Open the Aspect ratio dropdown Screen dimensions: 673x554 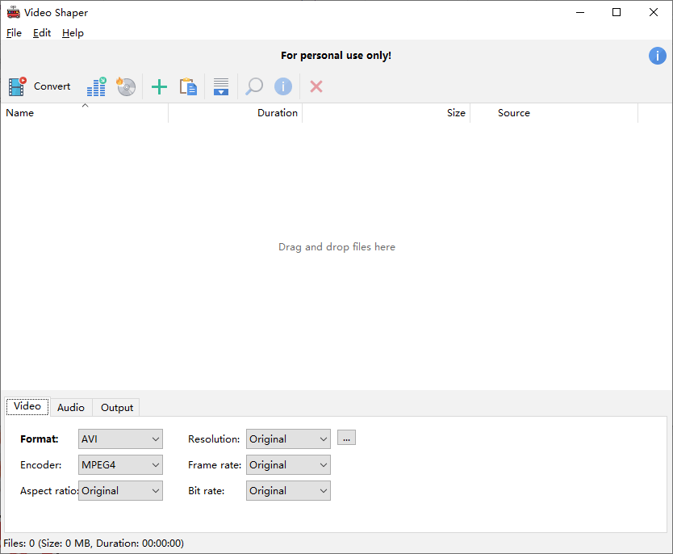tap(120, 490)
